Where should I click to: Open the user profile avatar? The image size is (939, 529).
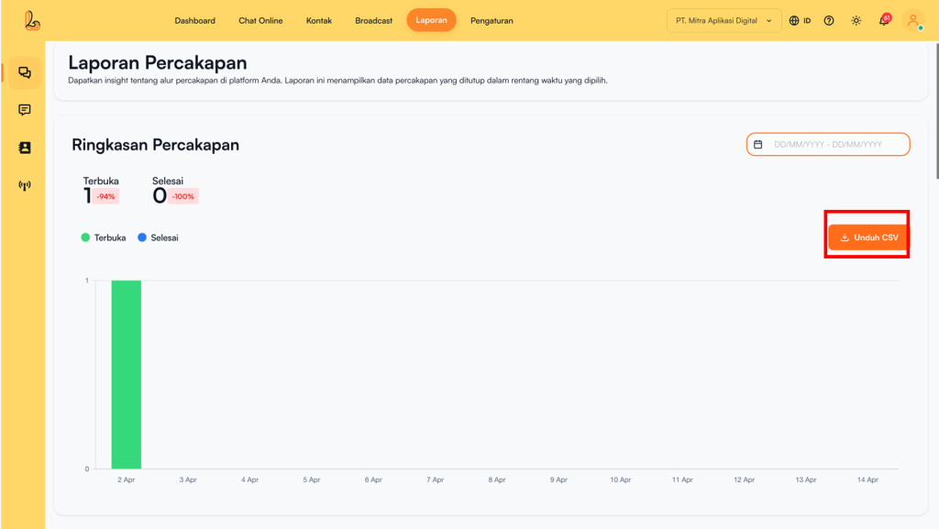[x=912, y=20]
